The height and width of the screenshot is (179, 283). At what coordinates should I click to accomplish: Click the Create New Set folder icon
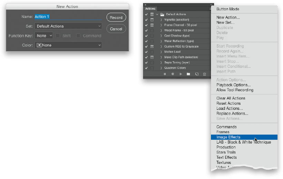[x=188, y=74]
